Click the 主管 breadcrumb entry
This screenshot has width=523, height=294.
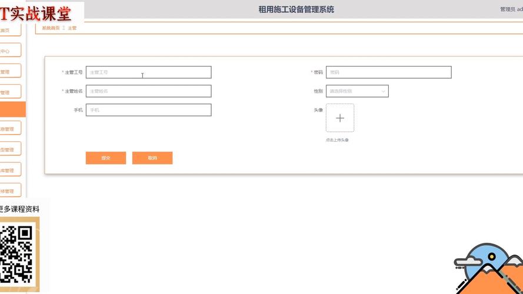(72, 28)
